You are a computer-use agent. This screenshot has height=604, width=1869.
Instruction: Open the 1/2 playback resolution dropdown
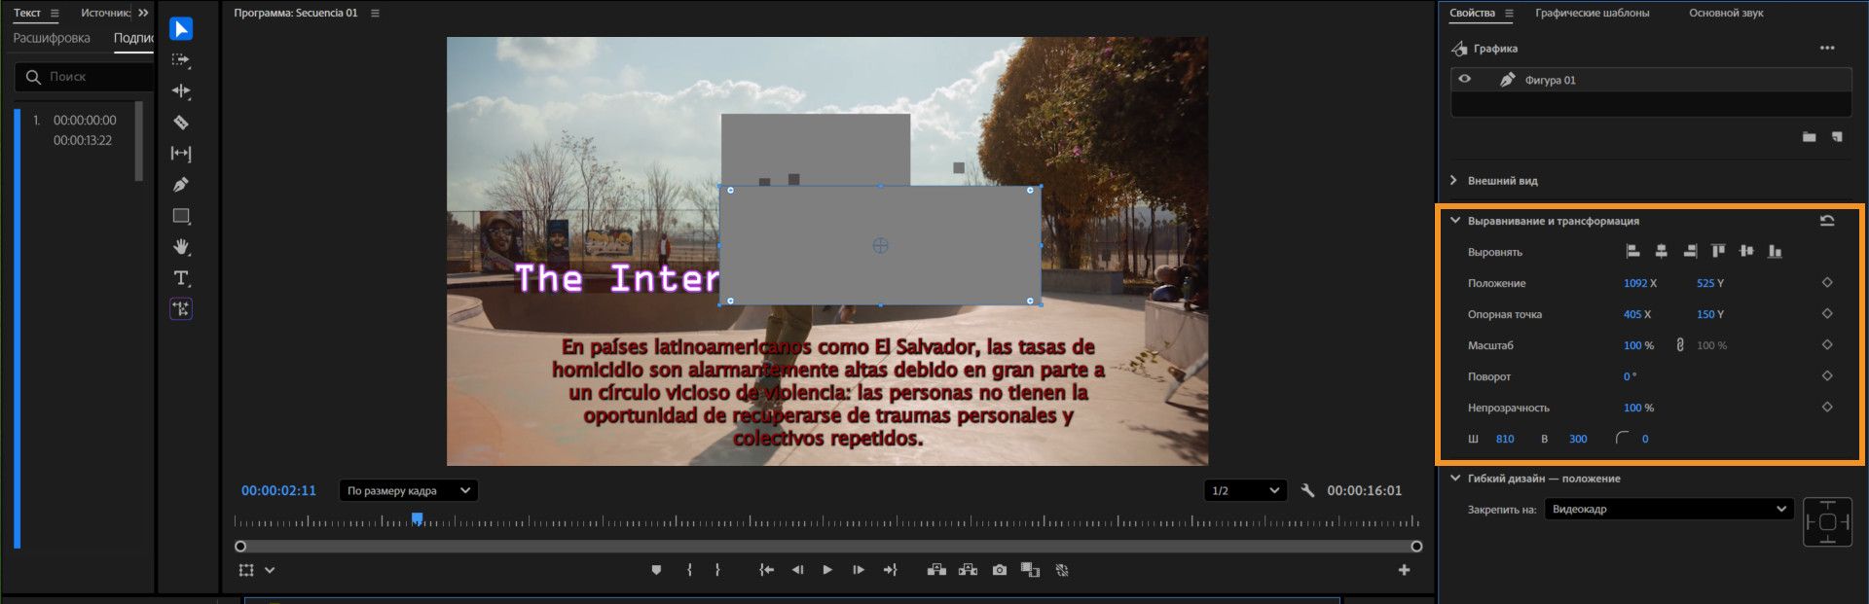1245,490
